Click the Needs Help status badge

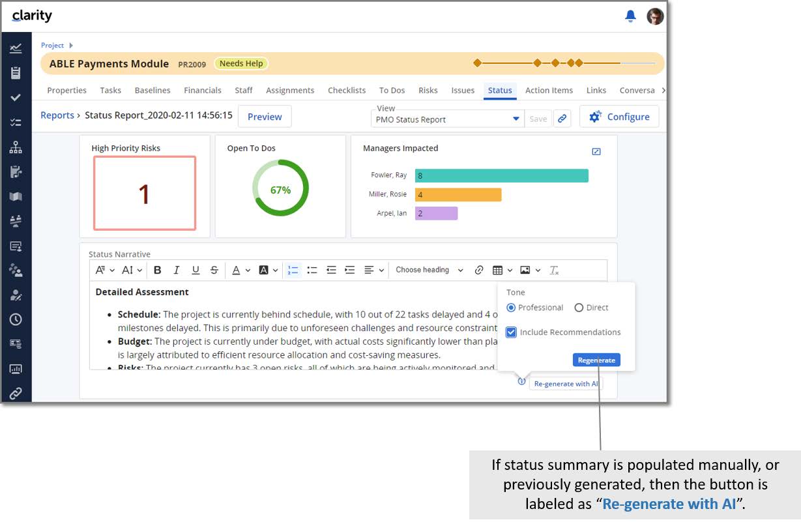tap(241, 63)
